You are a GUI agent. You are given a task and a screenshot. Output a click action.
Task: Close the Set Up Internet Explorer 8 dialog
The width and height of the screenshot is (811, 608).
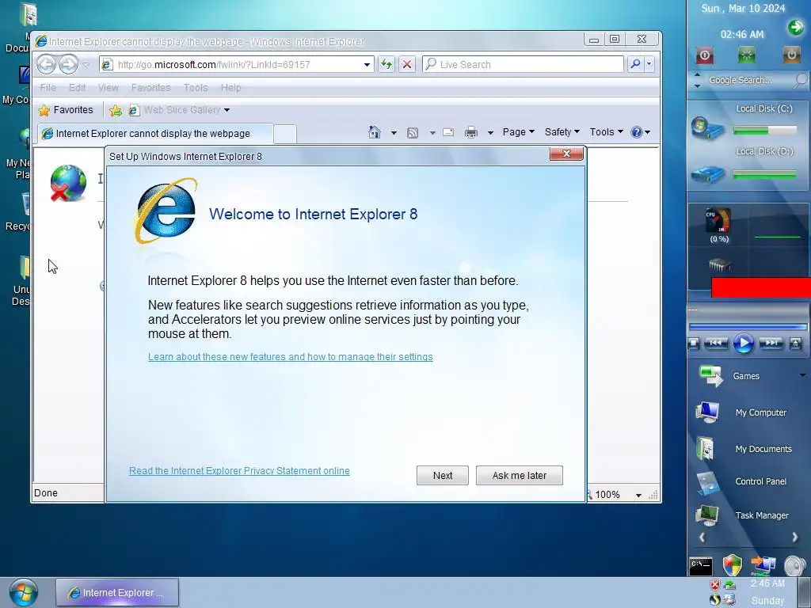566,154
